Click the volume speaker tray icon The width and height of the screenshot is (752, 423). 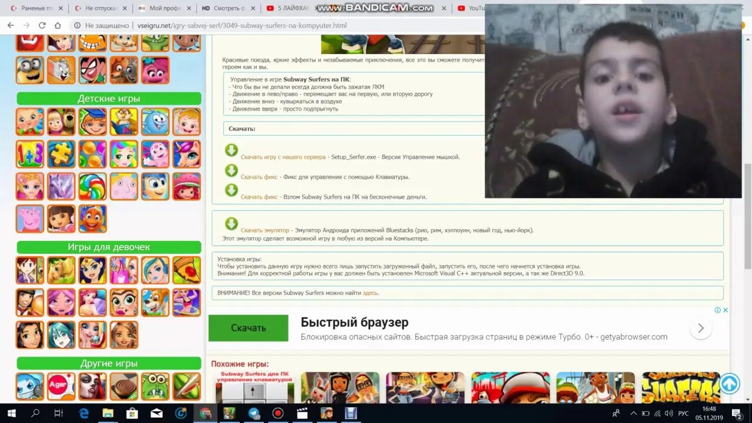point(668,413)
